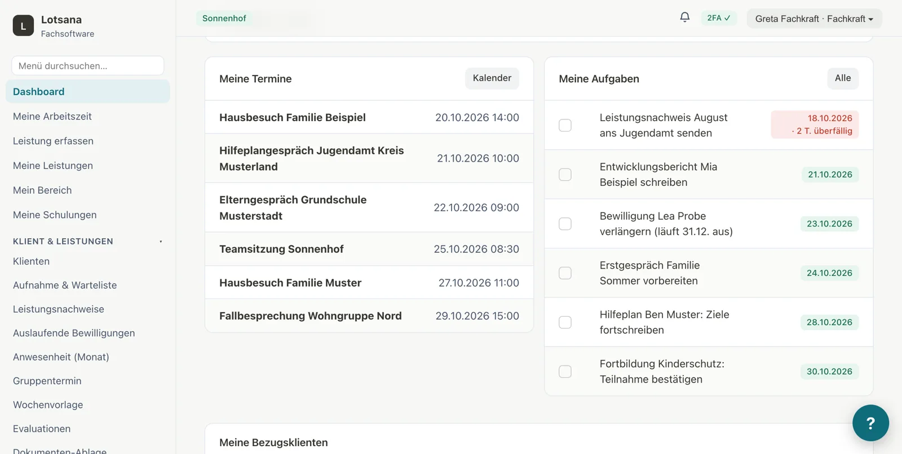This screenshot has width=902, height=454.
Task: Open Meine Arbeitszeit menu item
Action: tap(87, 116)
